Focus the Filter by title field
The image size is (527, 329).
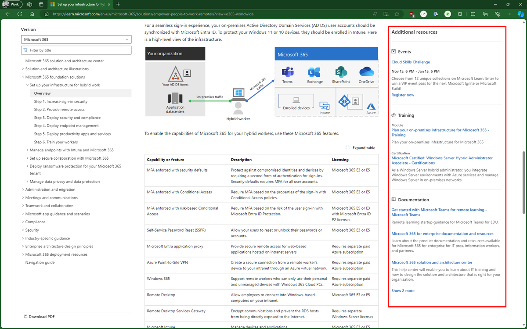click(x=76, y=50)
